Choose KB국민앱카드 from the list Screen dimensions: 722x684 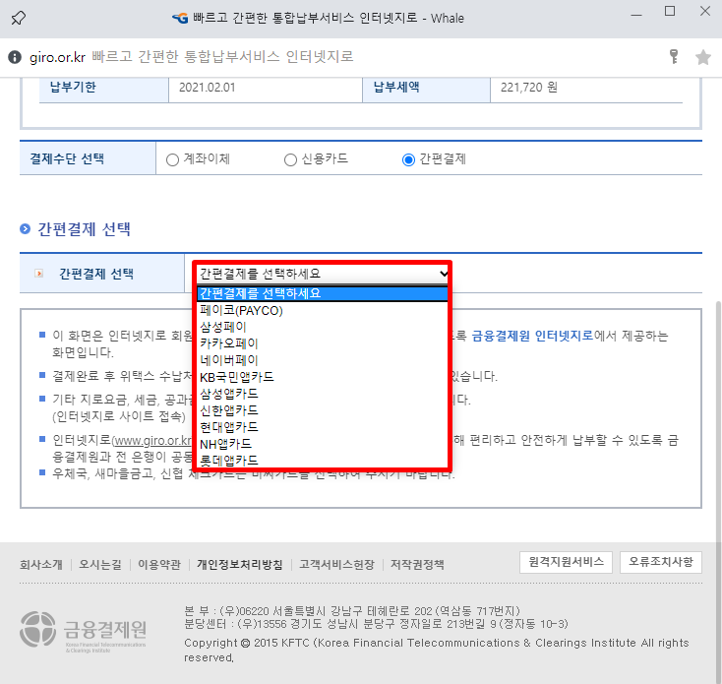(x=323, y=377)
